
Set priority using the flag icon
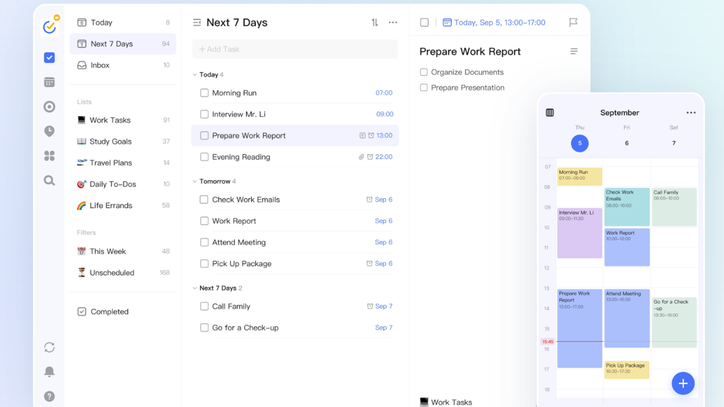[x=573, y=23]
